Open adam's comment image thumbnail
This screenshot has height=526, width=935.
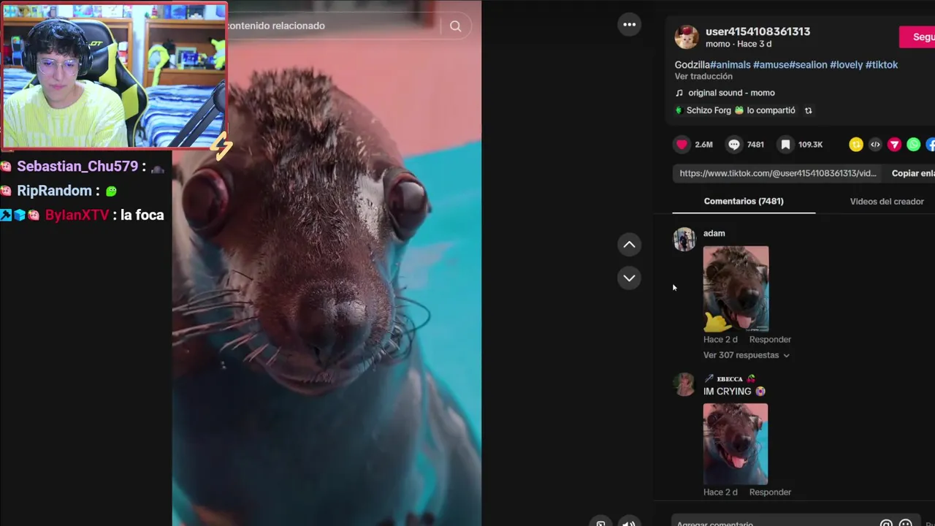coord(736,289)
